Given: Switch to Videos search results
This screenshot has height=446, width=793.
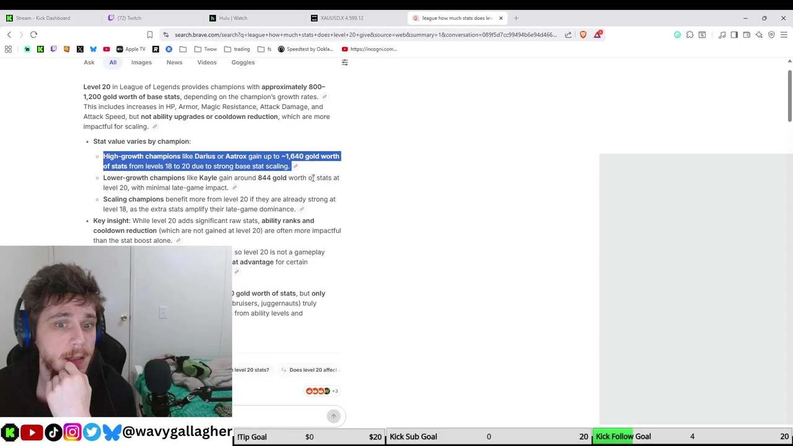Looking at the screenshot, I should point(207,63).
